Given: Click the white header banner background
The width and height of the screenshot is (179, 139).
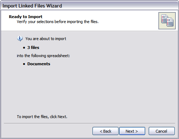Looking at the screenshot, I should coord(125,21).
